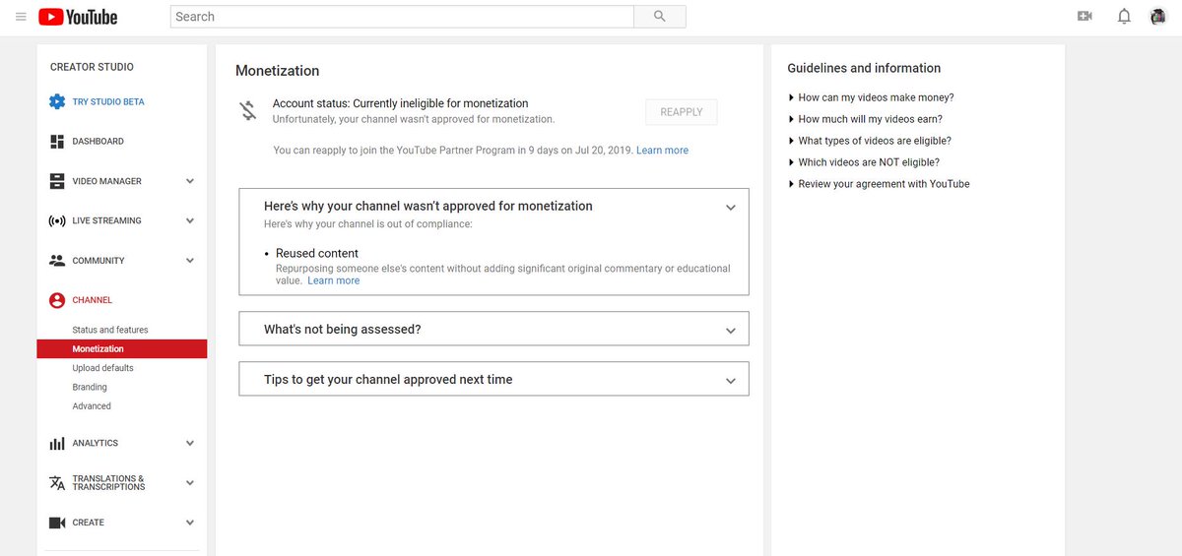Expand the Analytics section
This screenshot has width=1182, height=556.
click(190, 444)
